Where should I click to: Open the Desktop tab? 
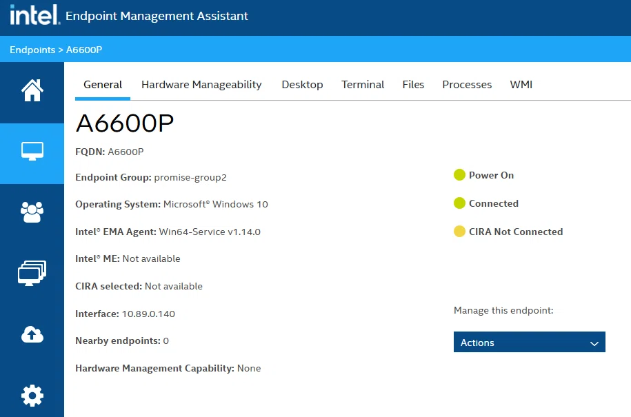(x=302, y=85)
